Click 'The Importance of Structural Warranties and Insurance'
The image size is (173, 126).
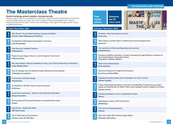pyautogui.click(x=119, y=48)
